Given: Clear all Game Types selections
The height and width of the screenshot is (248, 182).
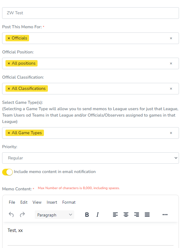Looking at the screenshot, I should pos(171,133).
